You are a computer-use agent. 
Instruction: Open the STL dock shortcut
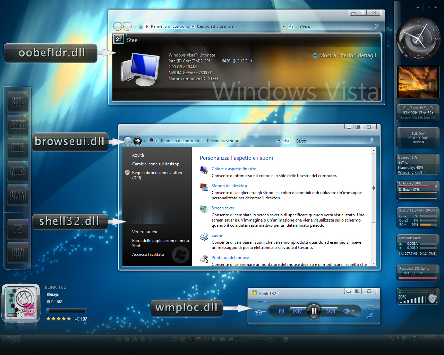pos(18,102)
